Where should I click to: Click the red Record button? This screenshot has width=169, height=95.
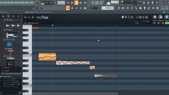tap(55, 3)
